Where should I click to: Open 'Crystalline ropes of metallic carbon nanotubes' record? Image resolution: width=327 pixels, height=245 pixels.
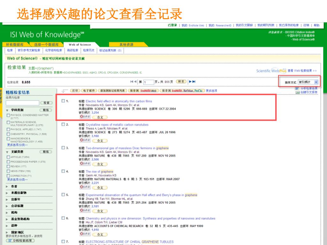pyautogui.click(x=117, y=125)
